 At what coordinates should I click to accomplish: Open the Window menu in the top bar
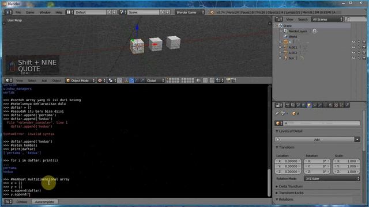(45, 12)
